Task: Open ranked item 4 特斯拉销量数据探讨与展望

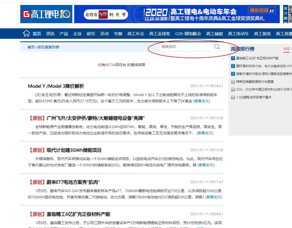Action: pos(255,81)
